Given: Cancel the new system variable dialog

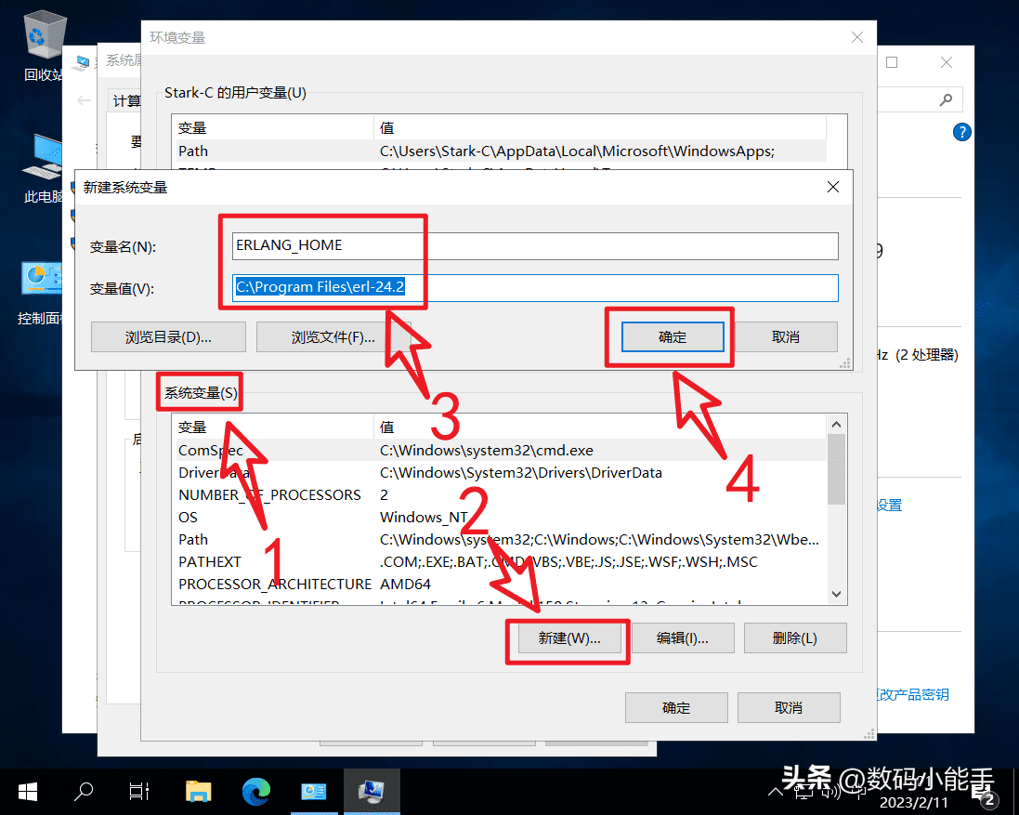Looking at the screenshot, I should [785, 336].
